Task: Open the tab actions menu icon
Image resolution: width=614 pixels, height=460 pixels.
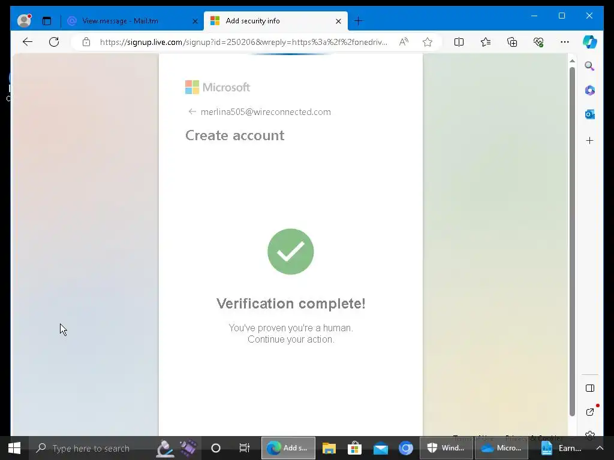Action: pos(47,21)
